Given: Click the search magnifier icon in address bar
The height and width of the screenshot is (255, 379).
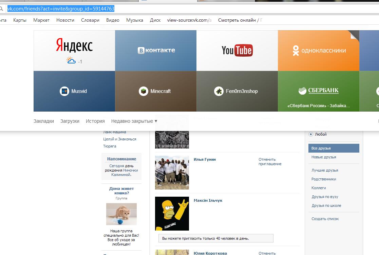Looking at the screenshot, I should pos(1,9).
